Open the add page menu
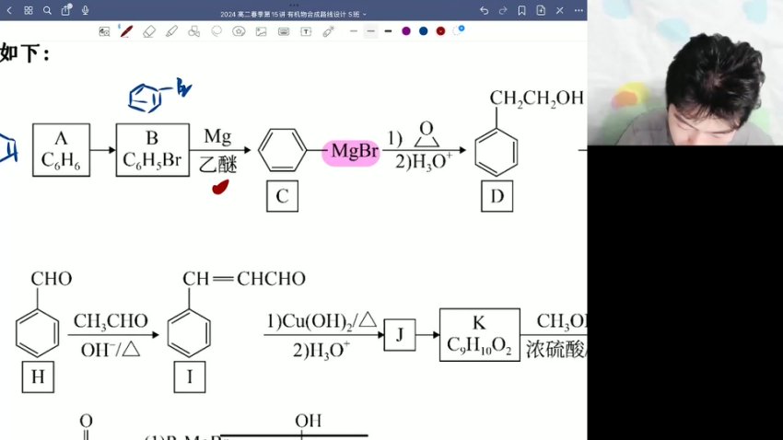The image size is (783, 440). click(541, 10)
